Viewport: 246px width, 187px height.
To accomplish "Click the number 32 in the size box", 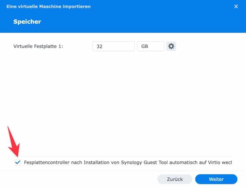I will click(x=99, y=46).
